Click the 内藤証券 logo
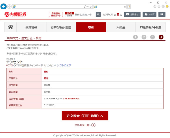This screenshot has width=170, height=138. point(15,14)
